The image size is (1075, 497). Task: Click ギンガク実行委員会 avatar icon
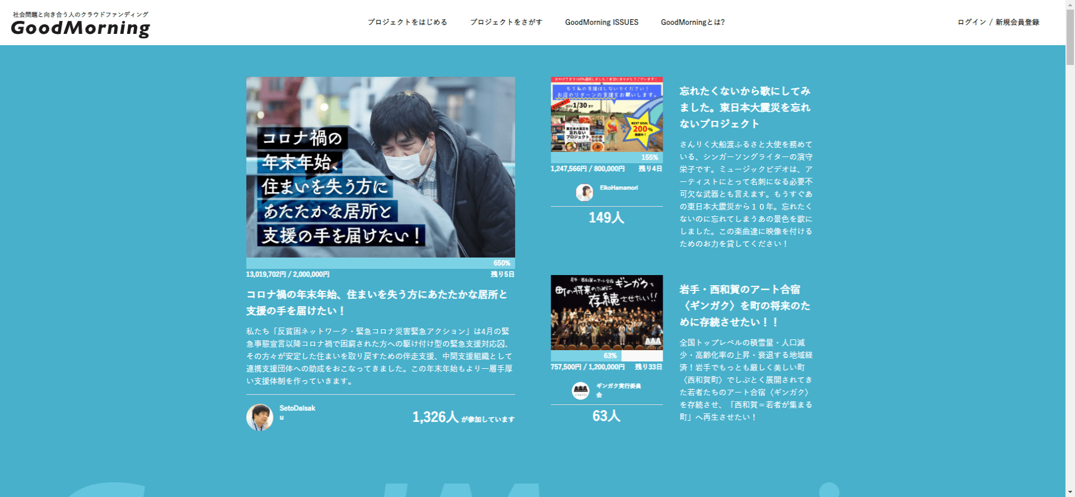[581, 391]
